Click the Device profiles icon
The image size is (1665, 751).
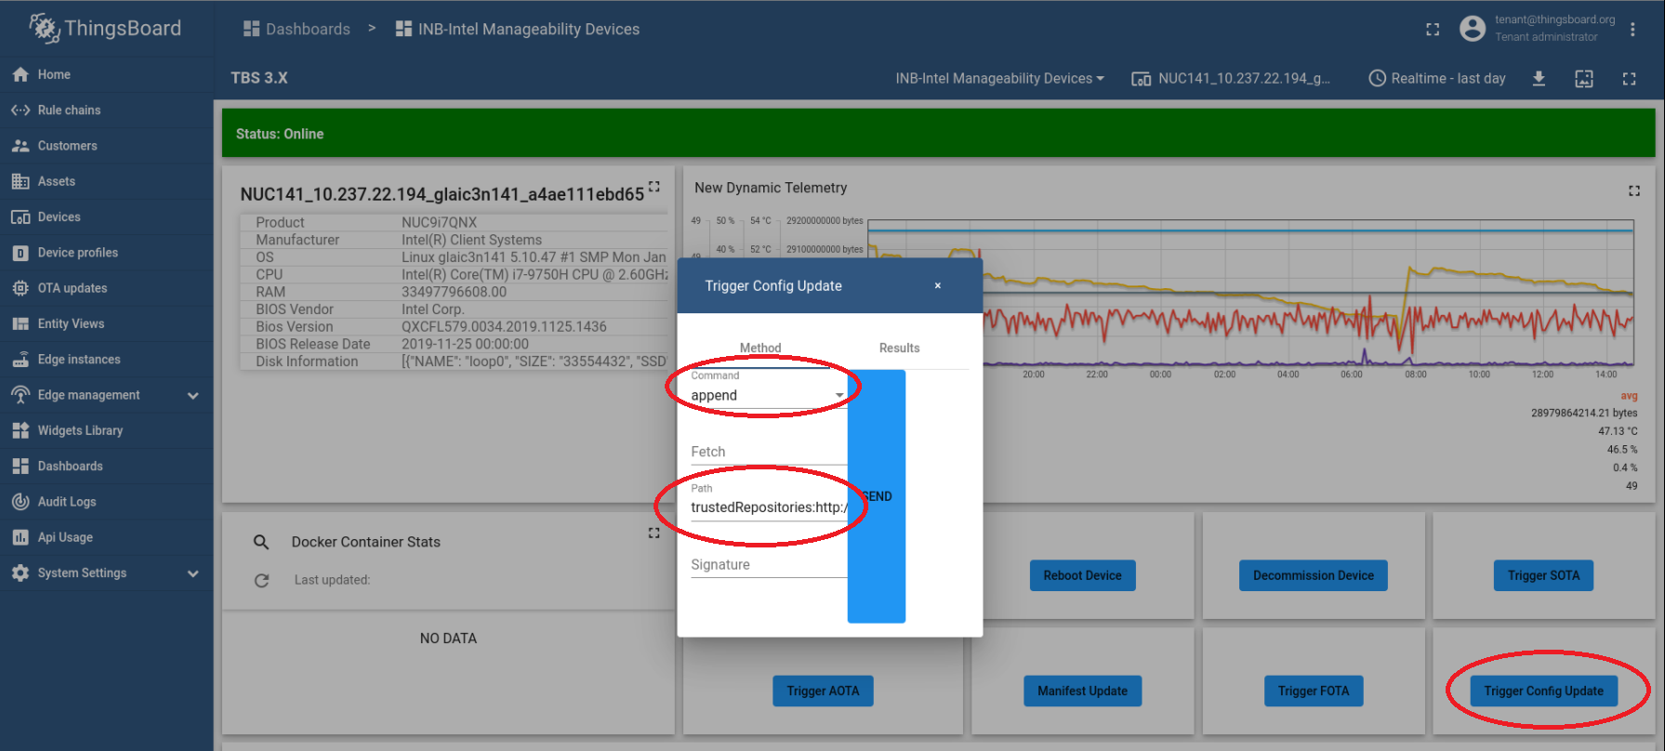pyautogui.click(x=20, y=253)
